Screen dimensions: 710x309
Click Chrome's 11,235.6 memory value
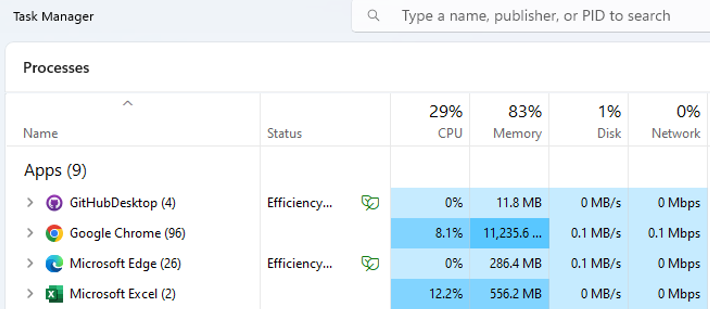click(x=513, y=233)
